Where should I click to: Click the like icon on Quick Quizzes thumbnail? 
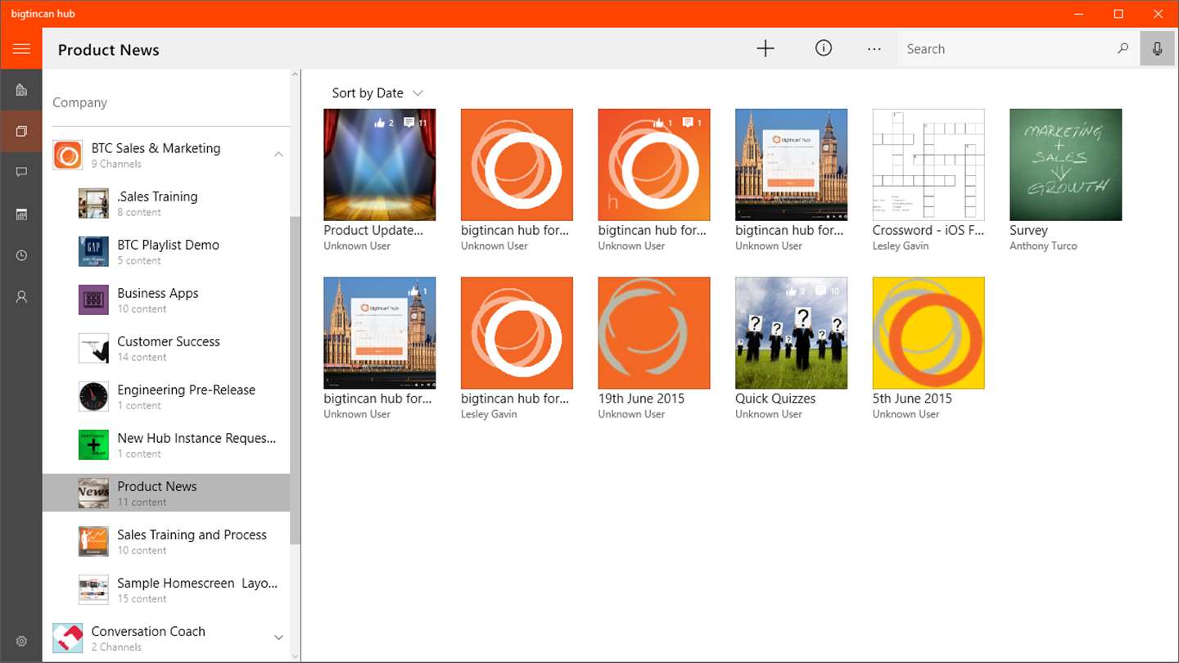791,291
